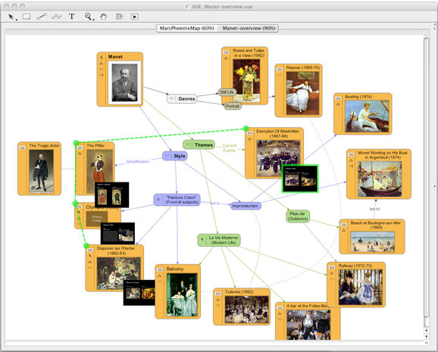438x352 pixels.
Task: Click the scroll-down arrow of vertical scrollbar
Action: [x=427, y=337]
